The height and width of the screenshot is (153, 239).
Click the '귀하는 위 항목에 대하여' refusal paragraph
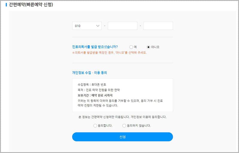point(122,103)
